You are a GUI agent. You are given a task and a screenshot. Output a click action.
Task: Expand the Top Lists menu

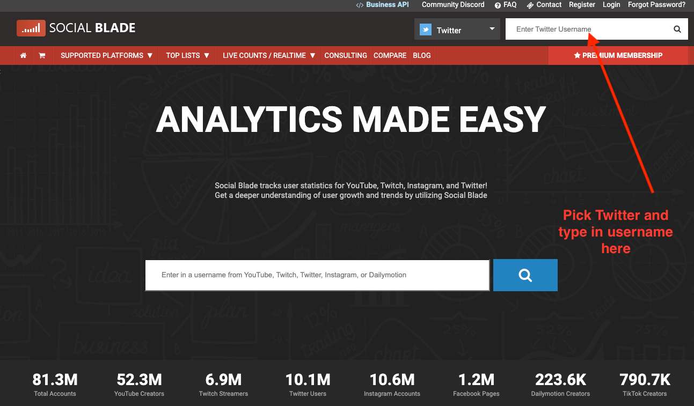coord(187,55)
